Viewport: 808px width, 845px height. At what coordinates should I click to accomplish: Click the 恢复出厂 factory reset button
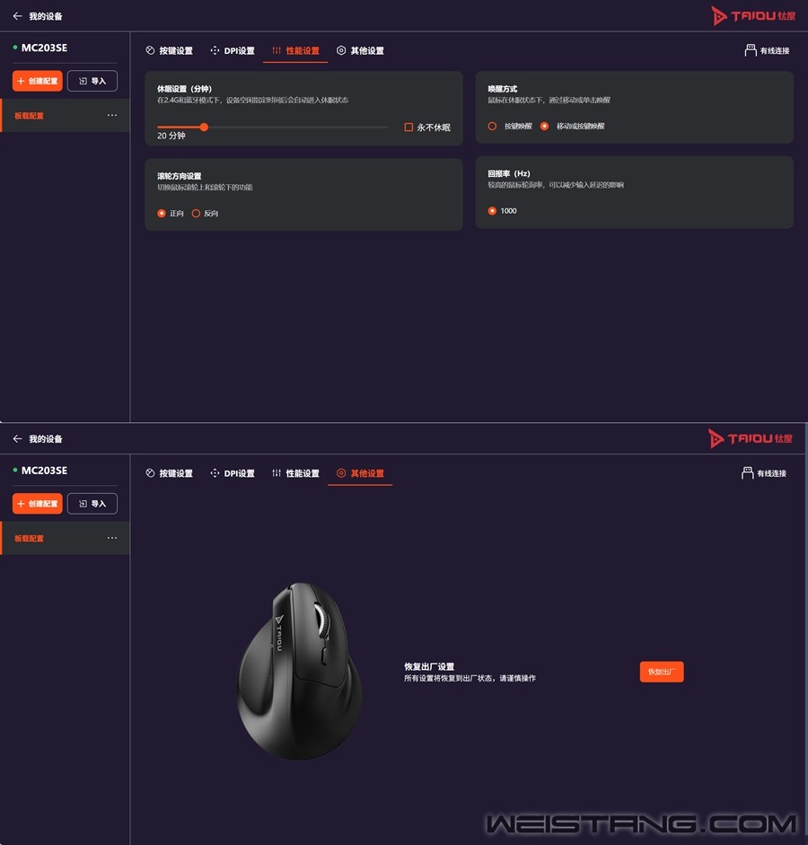point(662,672)
